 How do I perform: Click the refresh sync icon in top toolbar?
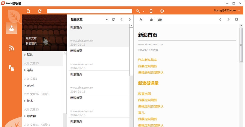pos(39,11)
